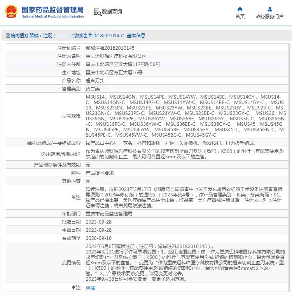This screenshot has height=295, width=292.
Task: Click the 备注 row label
Action: (76, 197)
